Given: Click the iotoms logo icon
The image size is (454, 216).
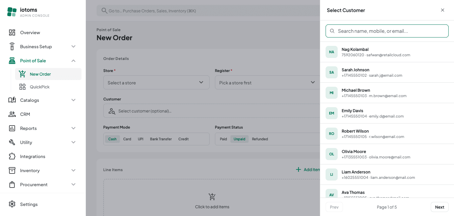Looking at the screenshot, I should pyautogui.click(x=12, y=12).
